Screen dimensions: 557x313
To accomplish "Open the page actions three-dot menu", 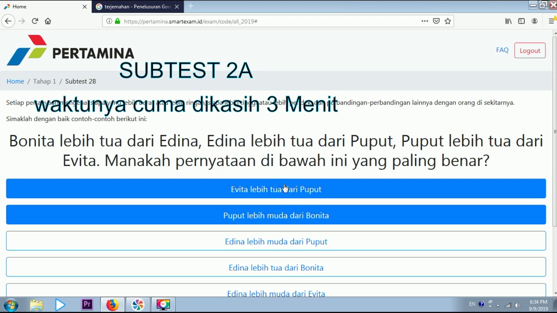I will pyautogui.click(x=425, y=21).
